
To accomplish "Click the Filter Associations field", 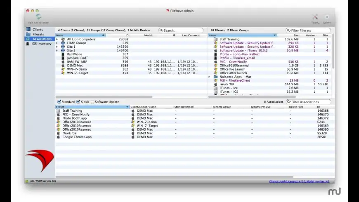I will pyautogui.click(x=308, y=102).
